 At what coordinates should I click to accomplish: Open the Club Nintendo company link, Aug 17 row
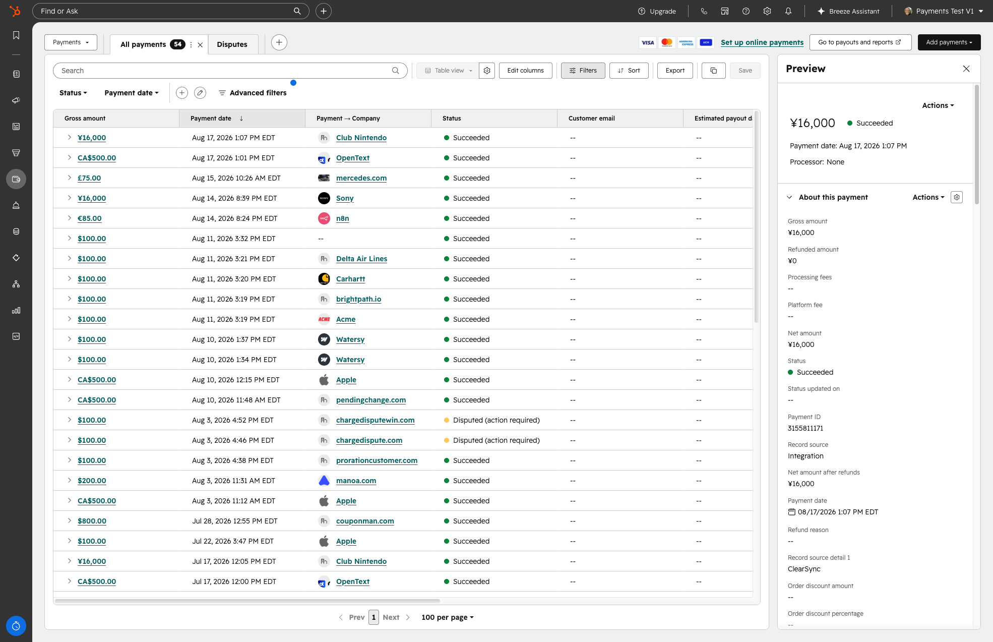[x=361, y=138]
